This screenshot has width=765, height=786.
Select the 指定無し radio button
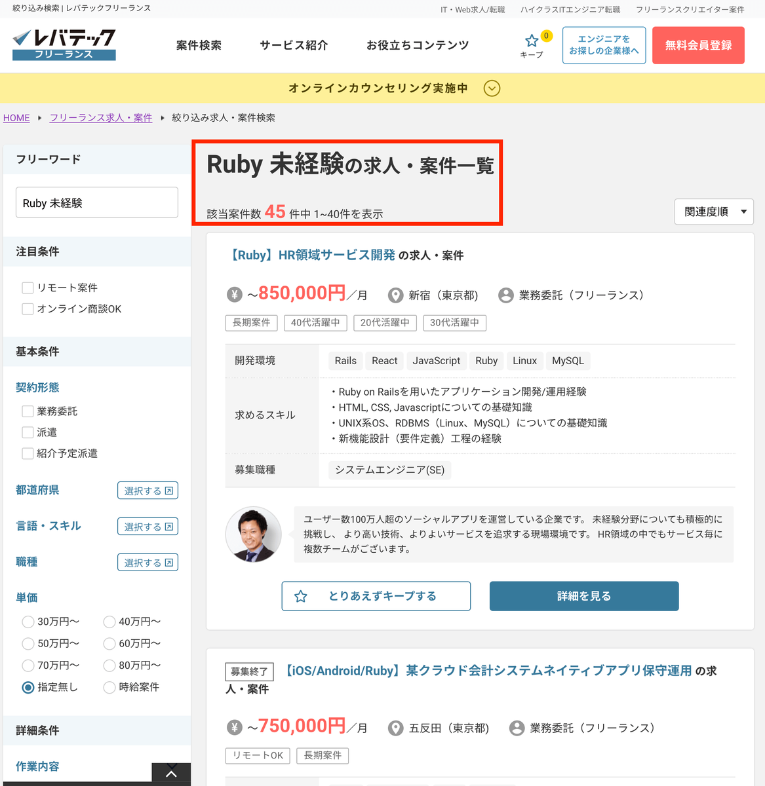click(x=28, y=687)
